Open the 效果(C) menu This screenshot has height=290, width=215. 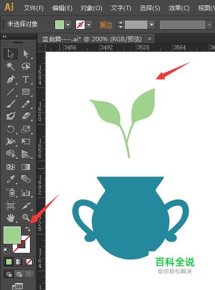click(179, 8)
